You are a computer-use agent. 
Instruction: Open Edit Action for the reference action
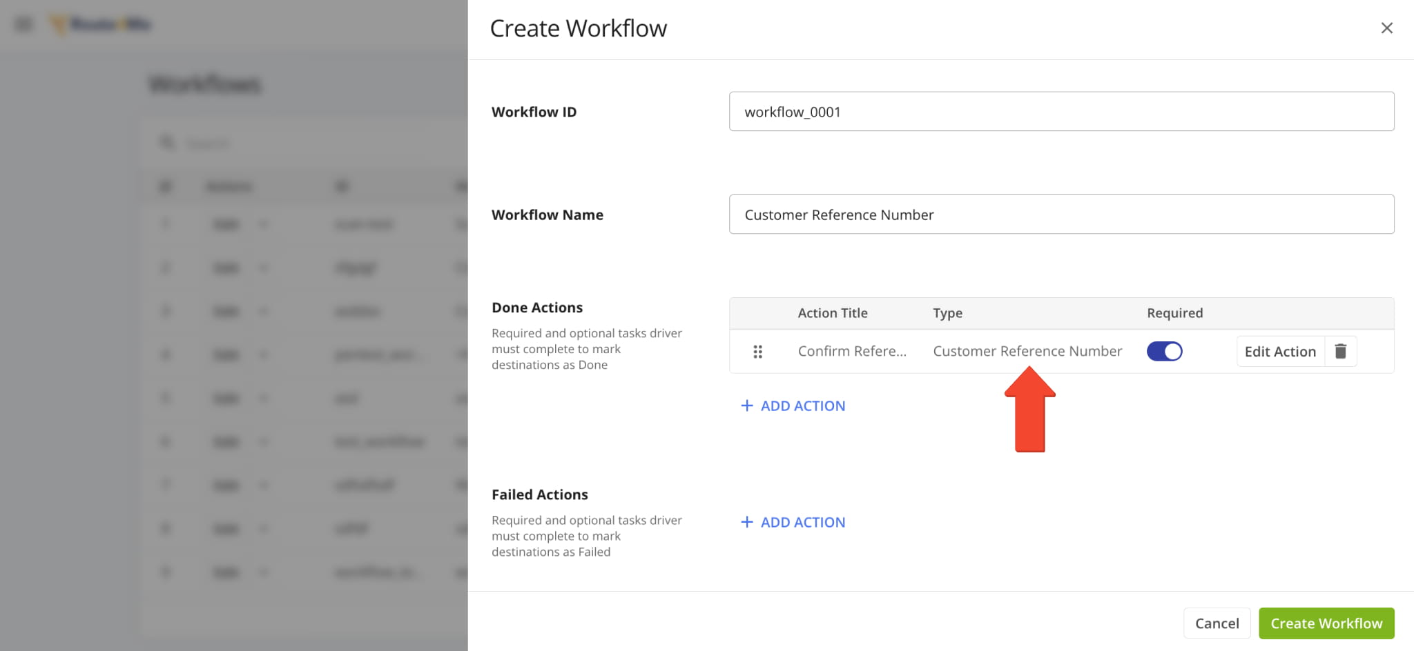pyautogui.click(x=1279, y=352)
